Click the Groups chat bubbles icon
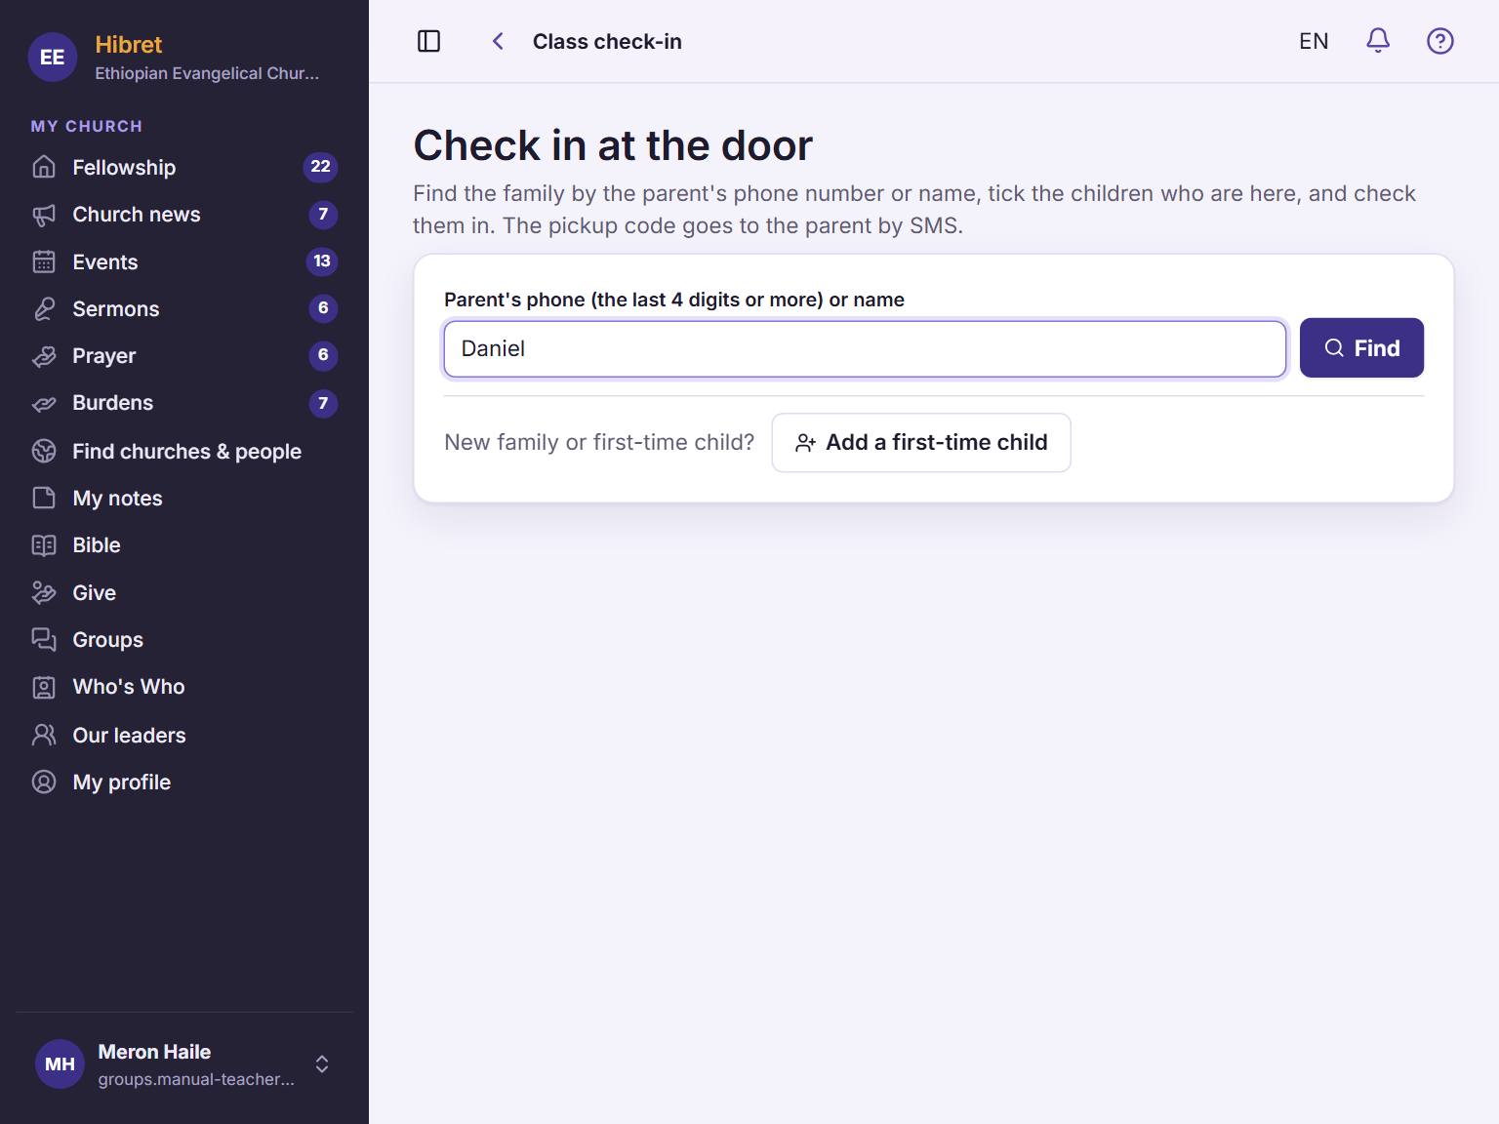Viewport: 1499px width, 1124px height. tap(44, 639)
